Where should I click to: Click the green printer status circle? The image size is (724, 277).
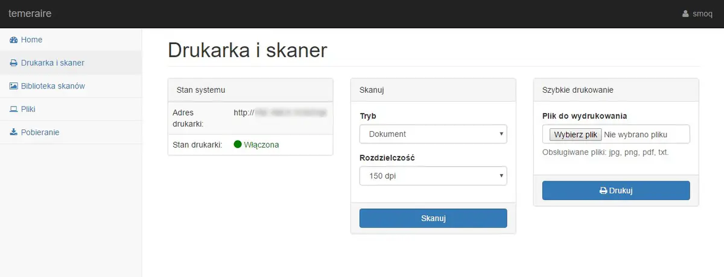[238, 145]
